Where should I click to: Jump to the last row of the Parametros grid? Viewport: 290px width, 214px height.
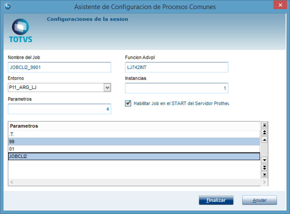265,175
